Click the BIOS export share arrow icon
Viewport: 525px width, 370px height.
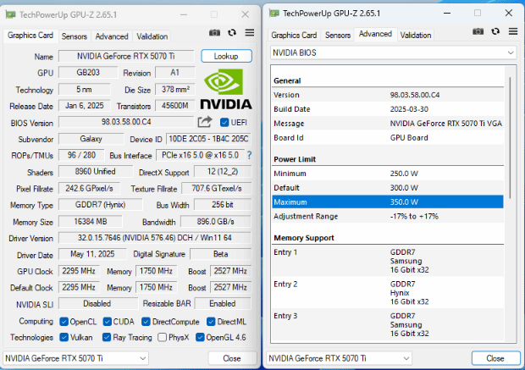tap(205, 122)
